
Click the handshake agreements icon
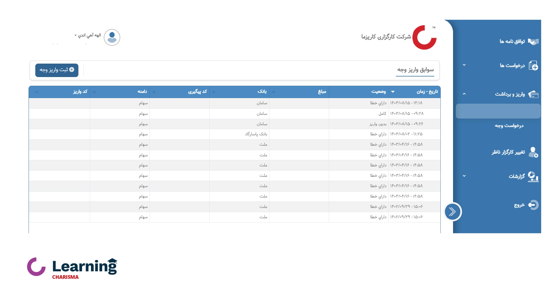533,41
